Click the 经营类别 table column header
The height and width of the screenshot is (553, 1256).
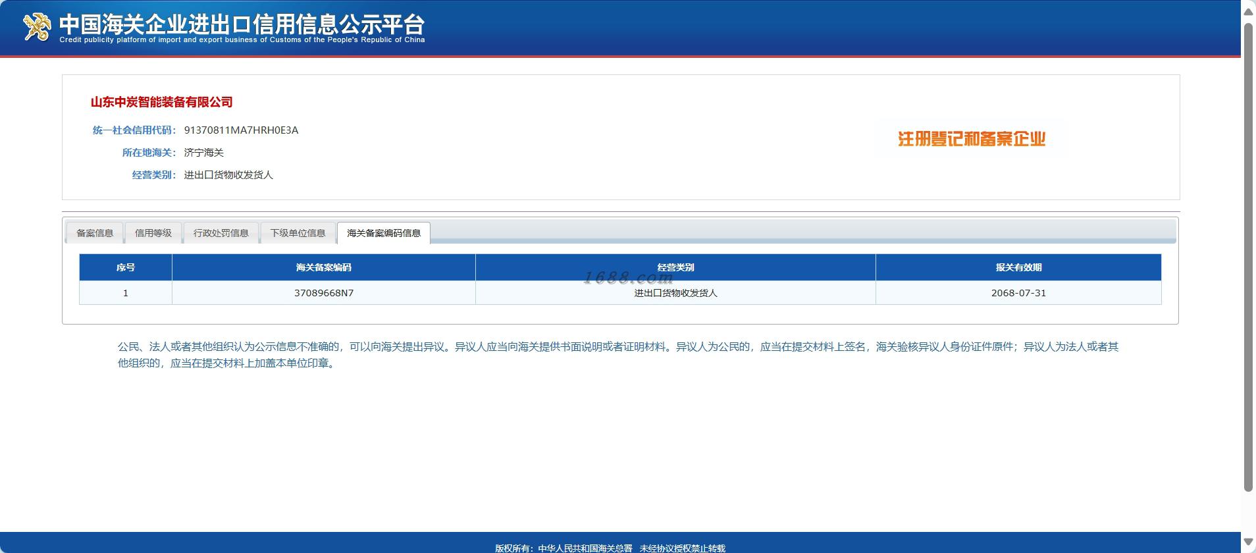[675, 267]
